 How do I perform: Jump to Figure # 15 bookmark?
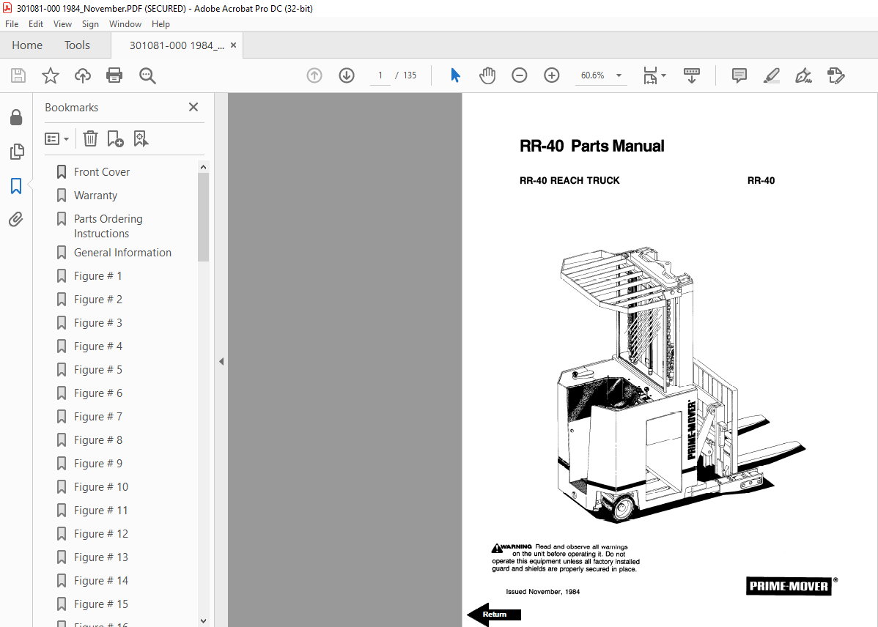point(101,604)
